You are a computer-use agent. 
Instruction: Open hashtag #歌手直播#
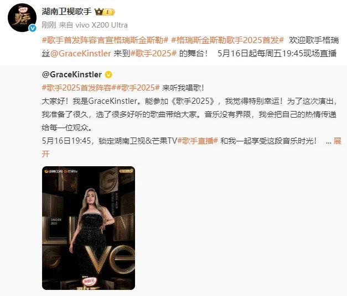pos(198,141)
